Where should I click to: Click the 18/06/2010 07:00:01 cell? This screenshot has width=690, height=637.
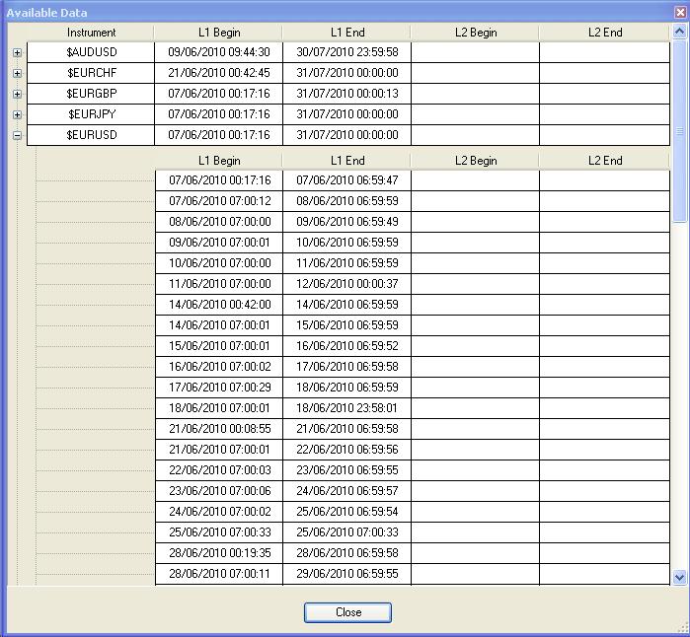pos(219,408)
